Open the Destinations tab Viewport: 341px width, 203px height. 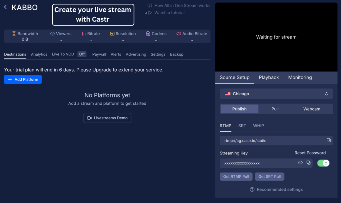click(x=15, y=54)
